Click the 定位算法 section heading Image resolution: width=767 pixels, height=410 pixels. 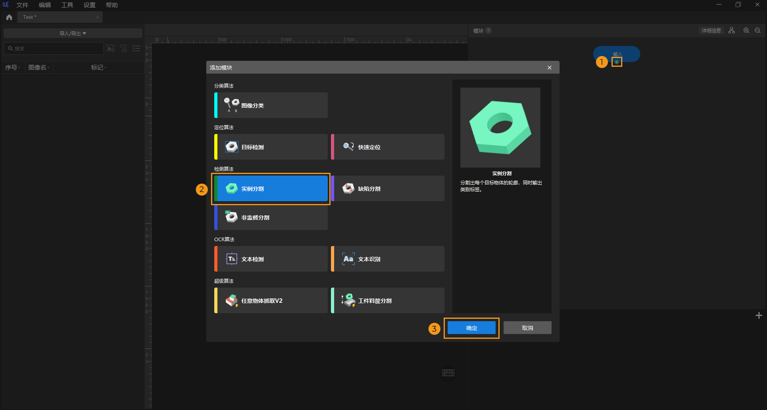[224, 128]
